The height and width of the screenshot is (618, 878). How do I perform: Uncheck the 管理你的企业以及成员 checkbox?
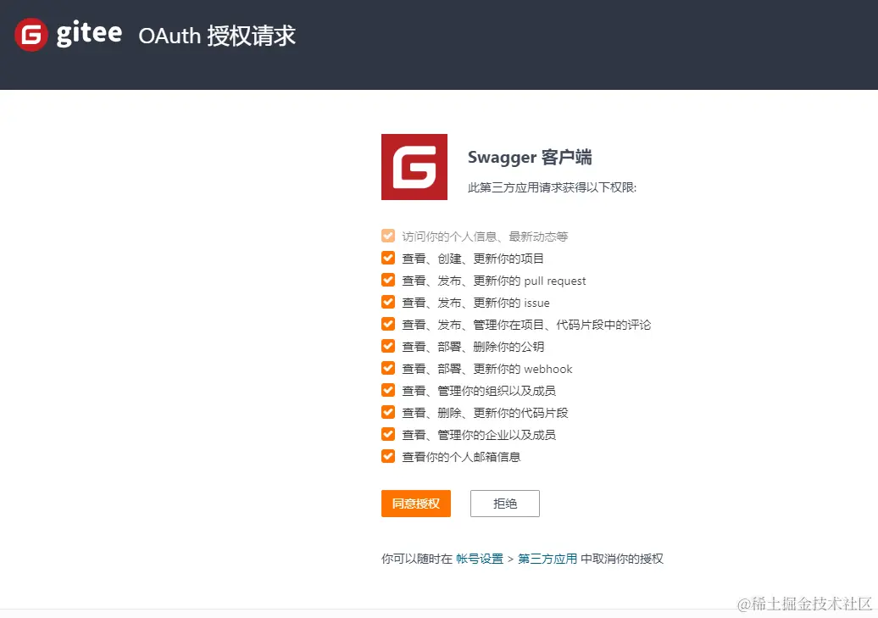coord(388,434)
